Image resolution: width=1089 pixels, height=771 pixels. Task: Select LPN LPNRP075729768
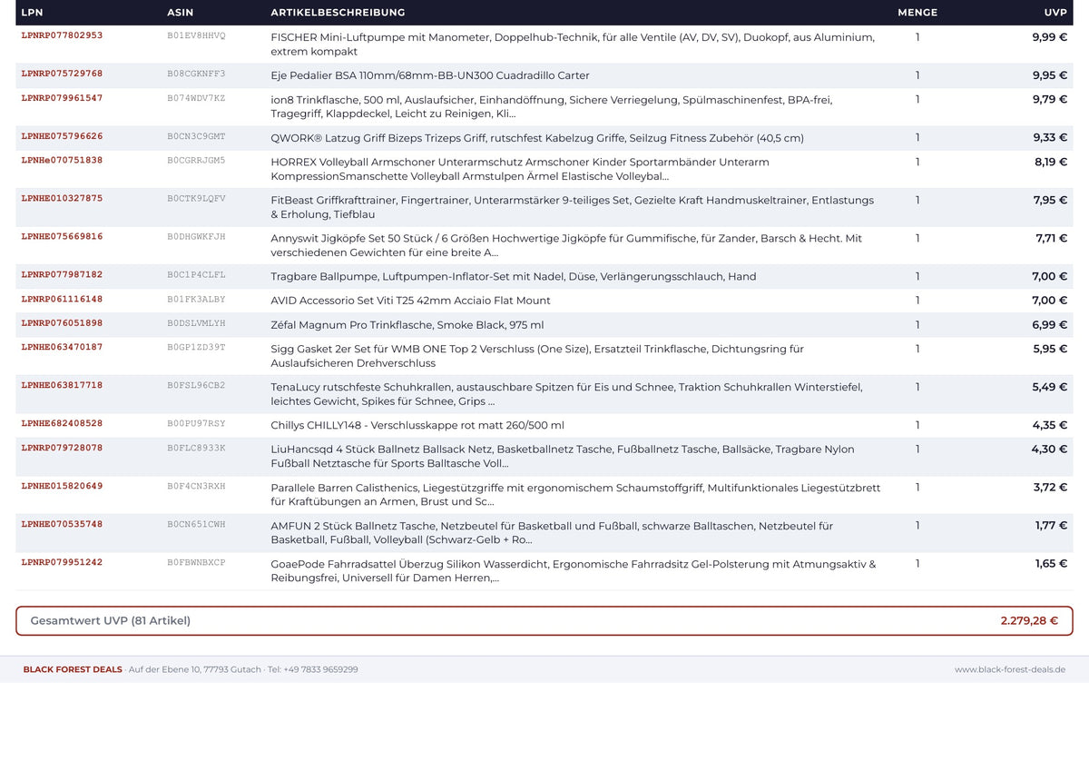point(62,74)
